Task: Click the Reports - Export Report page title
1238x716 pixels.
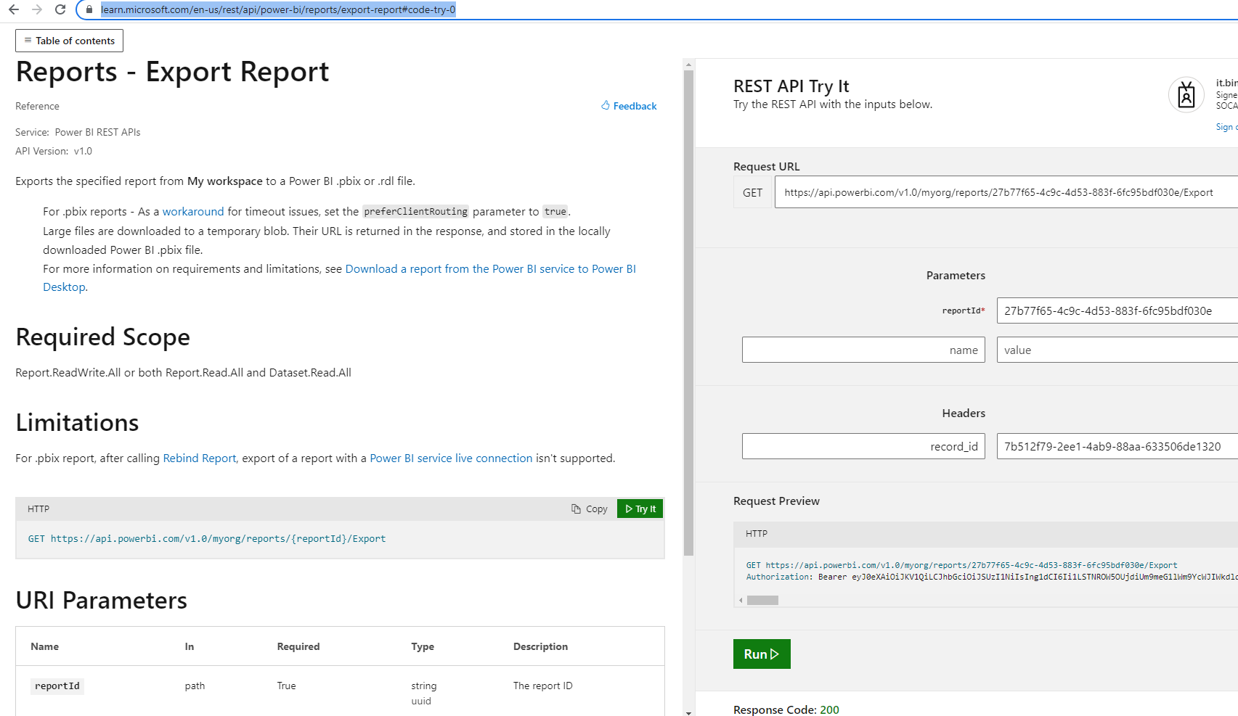Action: (172, 72)
